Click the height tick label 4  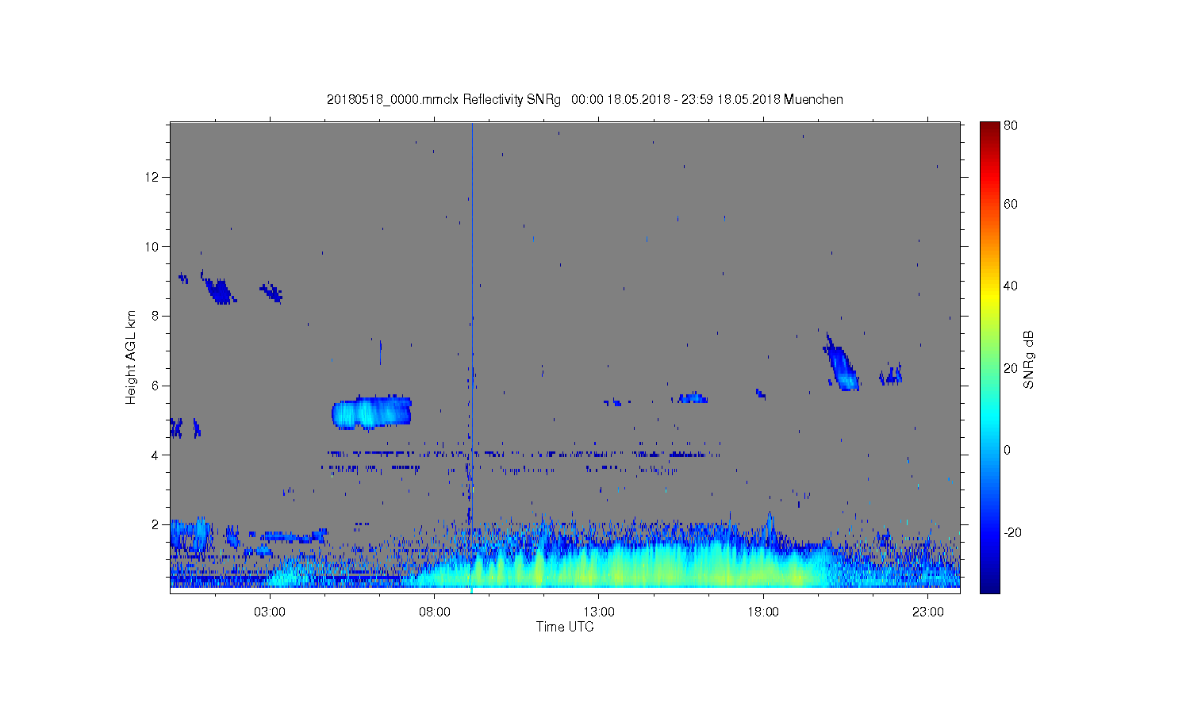click(155, 455)
